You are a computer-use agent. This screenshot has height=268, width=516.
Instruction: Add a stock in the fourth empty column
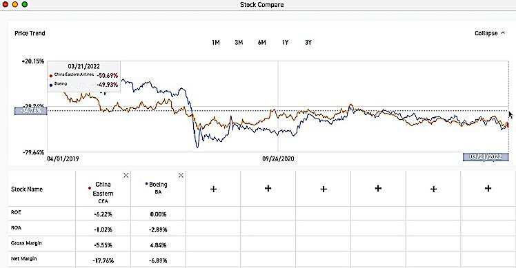(x=378, y=188)
